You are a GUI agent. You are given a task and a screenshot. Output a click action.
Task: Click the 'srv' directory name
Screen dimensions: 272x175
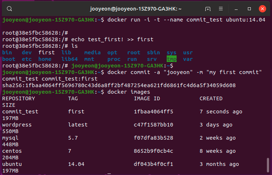click(152, 59)
